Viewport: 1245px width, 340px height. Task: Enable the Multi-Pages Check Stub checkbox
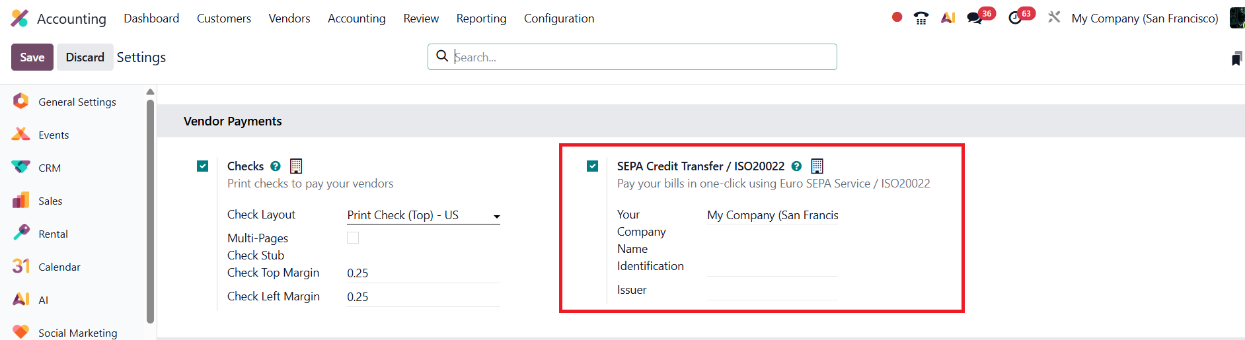353,238
